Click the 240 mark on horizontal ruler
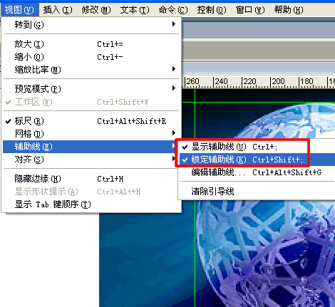 point(221,82)
